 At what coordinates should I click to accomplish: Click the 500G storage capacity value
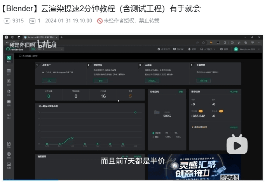(167, 116)
